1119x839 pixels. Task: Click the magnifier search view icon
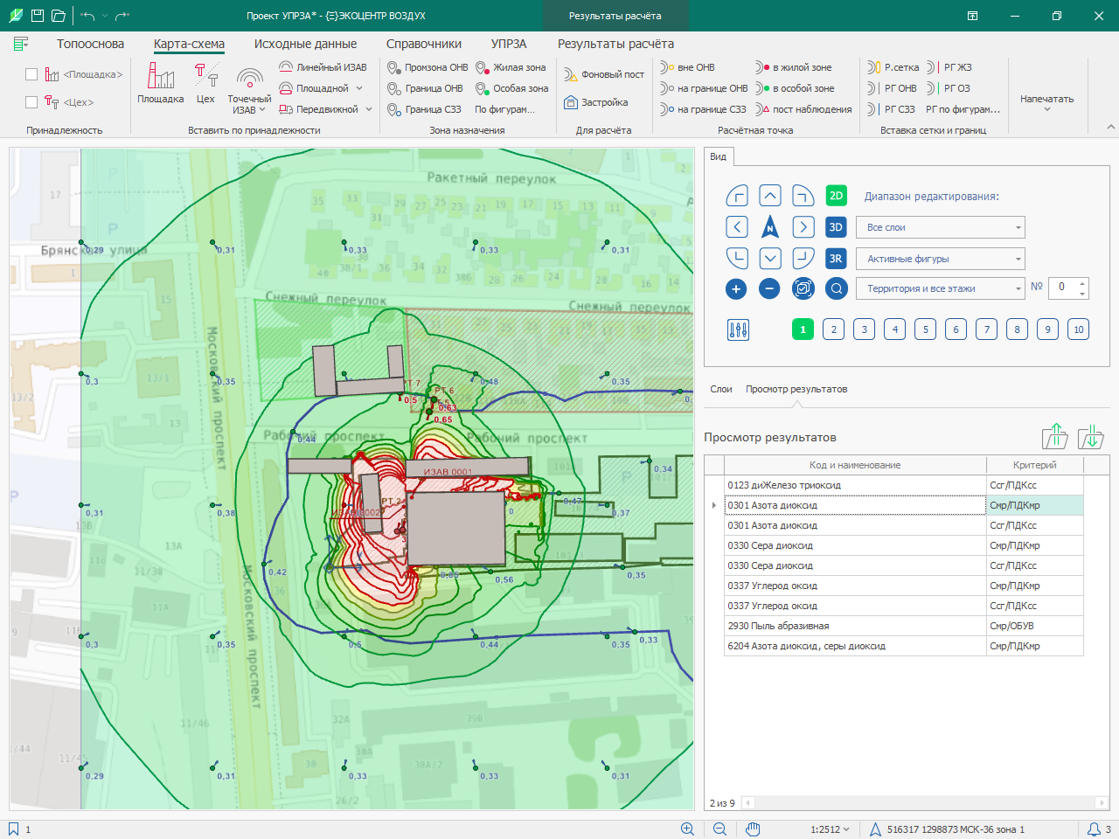click(837, 288)
